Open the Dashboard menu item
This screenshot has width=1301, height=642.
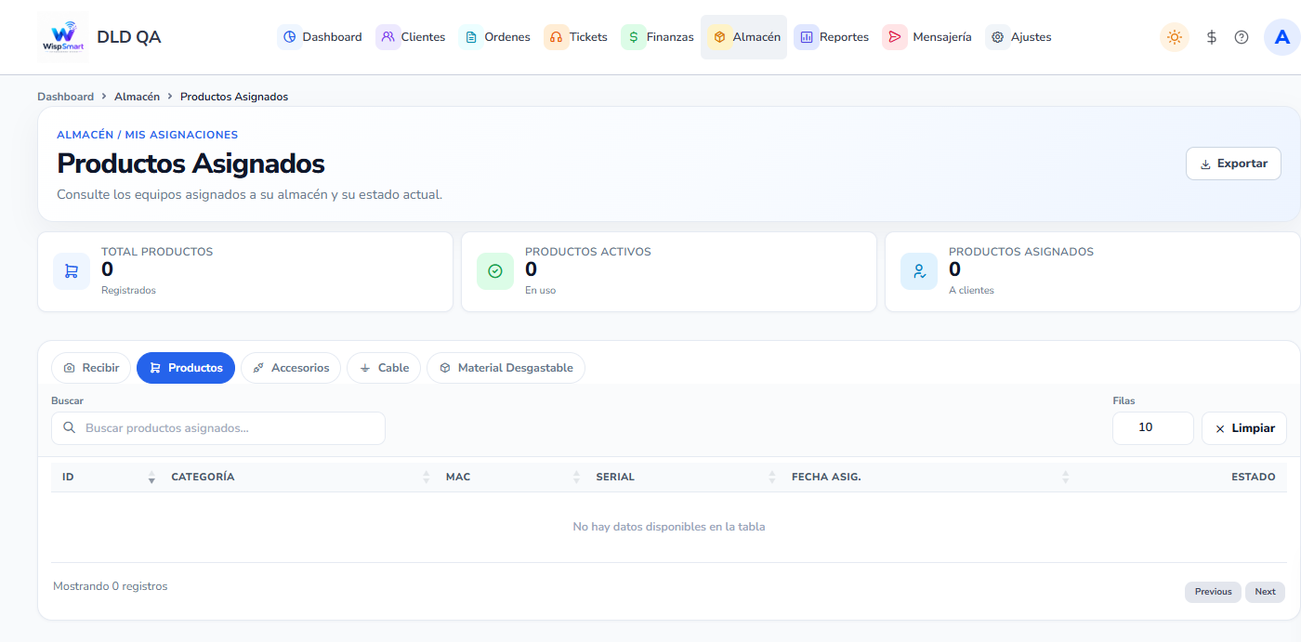(320, 37)
